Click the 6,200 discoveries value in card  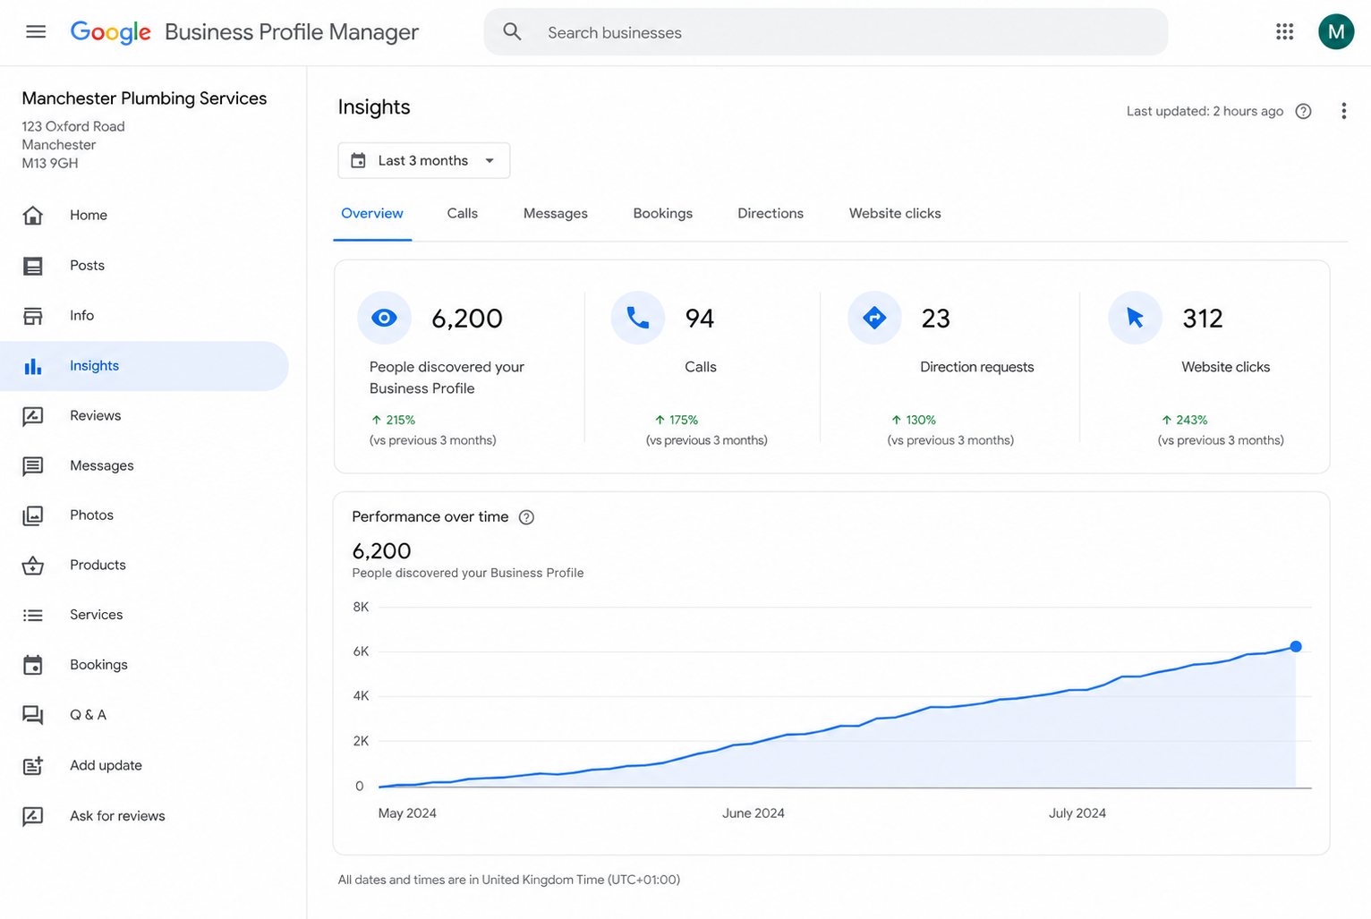click(x=467, y=319)
